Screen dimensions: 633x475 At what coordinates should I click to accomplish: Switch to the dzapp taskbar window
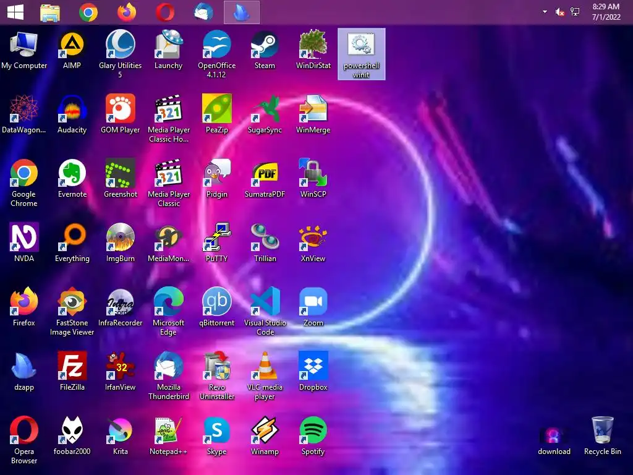[242, 12]
